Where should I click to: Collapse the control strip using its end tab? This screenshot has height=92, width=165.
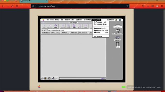pos(59,78)
